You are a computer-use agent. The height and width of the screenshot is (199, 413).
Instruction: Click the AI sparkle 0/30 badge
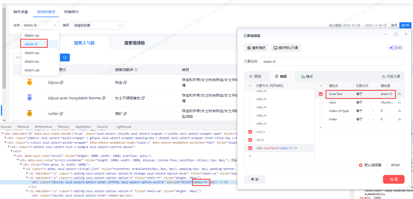coord(396,48)
